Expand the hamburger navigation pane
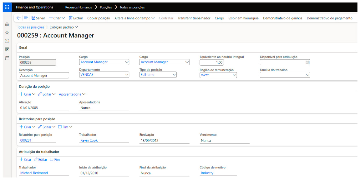The width and height of the screenshot is (360, 180). (7, 16)
